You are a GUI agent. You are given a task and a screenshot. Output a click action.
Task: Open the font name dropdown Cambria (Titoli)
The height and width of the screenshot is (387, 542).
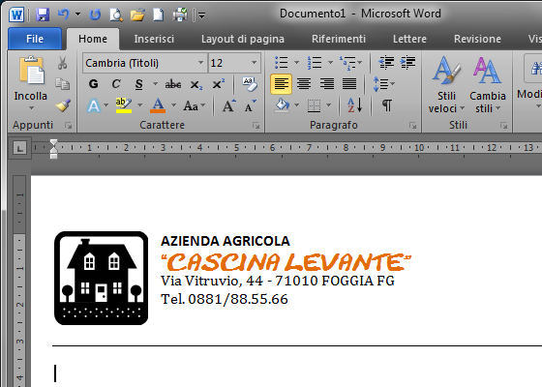200,63
